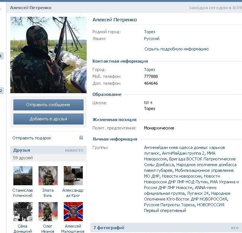
Task: Open Станислав Успенский's friend avatar
Action: click(23, 176)
